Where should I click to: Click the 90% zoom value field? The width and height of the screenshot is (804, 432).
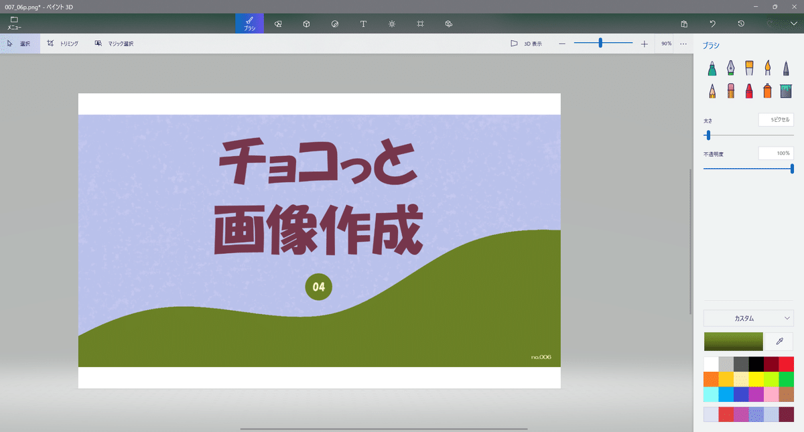tap(667, 44)
